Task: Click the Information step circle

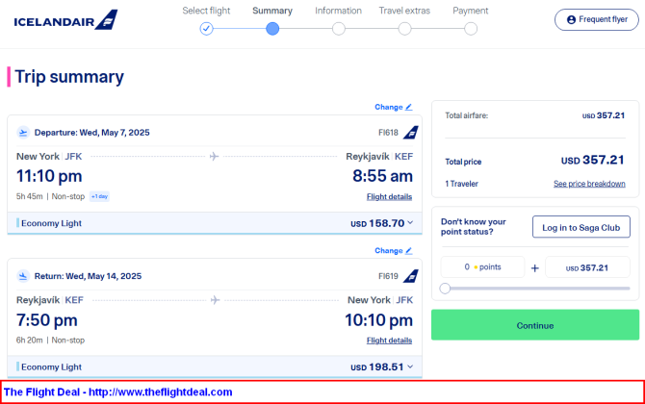Action: (339, 29)
